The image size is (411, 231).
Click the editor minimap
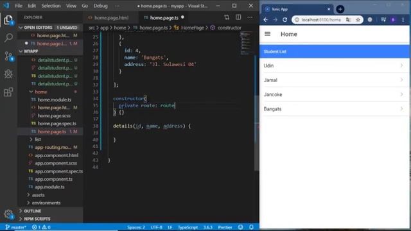pos(247,43)
